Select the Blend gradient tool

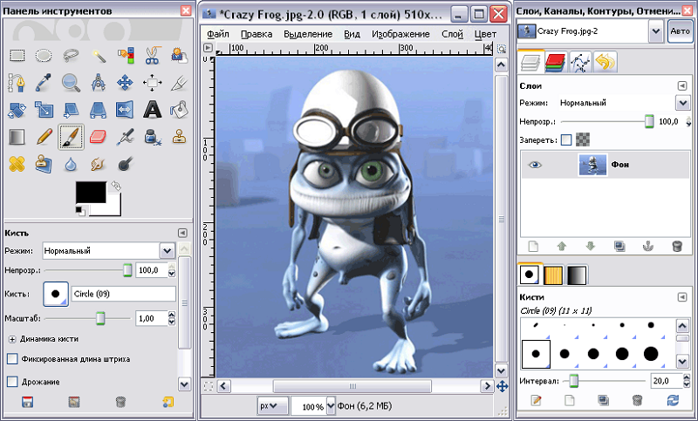pyautogui.click(x=17, y=137)
